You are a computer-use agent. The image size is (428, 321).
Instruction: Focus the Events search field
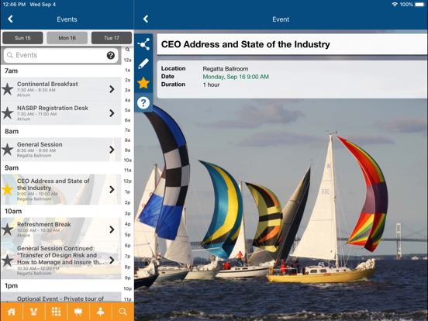[x=61, y=55]
